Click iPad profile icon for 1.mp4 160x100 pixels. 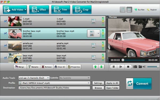(94, 21)
